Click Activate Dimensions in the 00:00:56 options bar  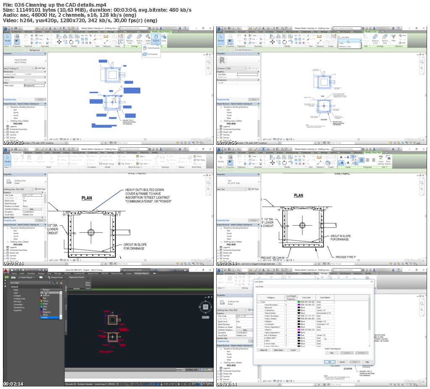[243, 50]
